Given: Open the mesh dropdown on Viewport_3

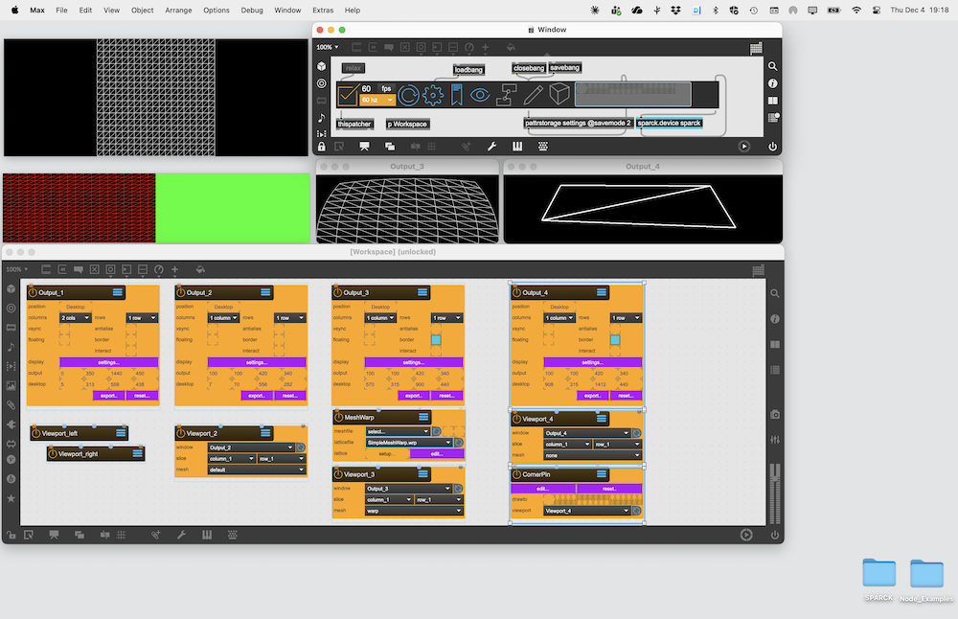Looking at the screenshot, I should click(413, 511).
